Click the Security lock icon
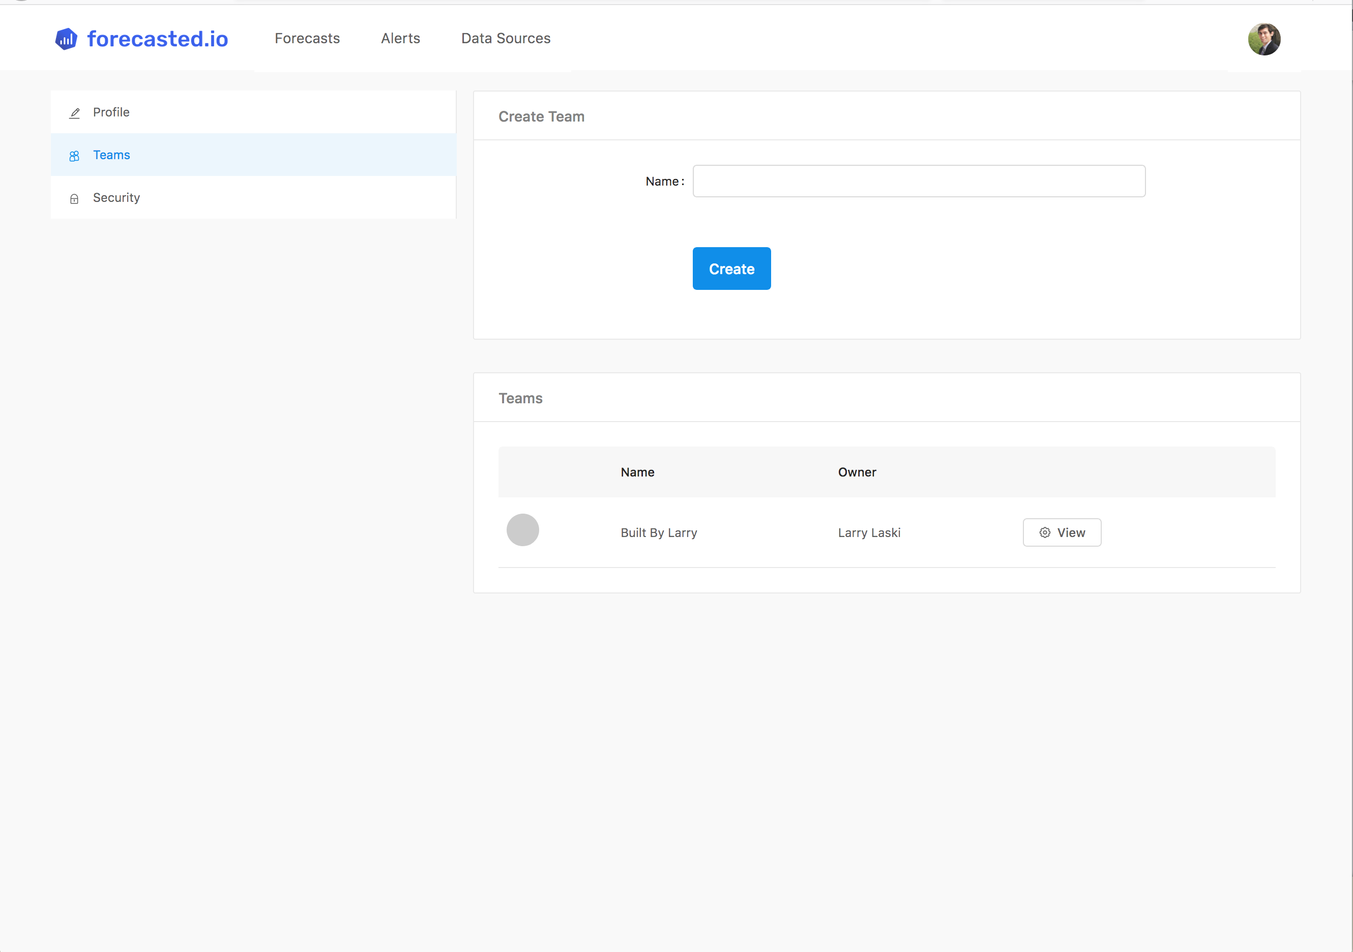The image size is (1353, 952). click(x=74, y=198)
